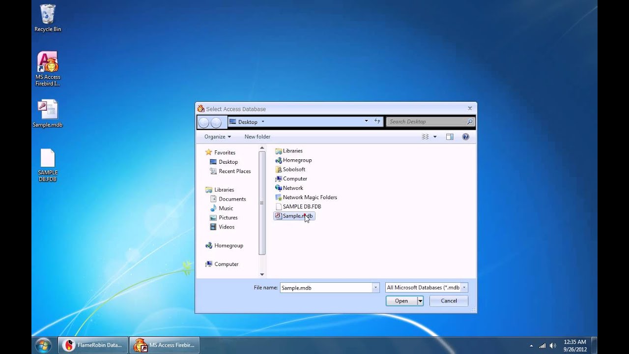Click the Open button
629x354 pixels.
point(401,301)
